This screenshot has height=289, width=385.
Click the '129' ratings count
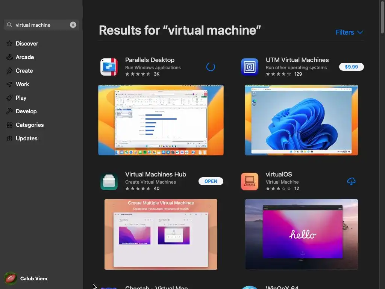(x=298, y=74)
